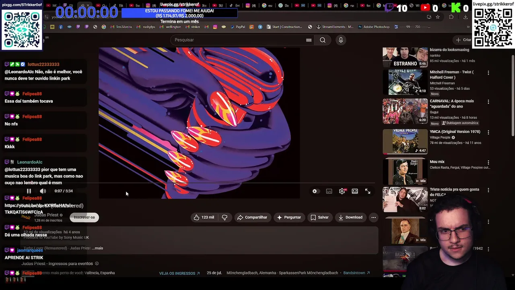
Task: Share the video via Compartilhar
Action: point(252,217)
